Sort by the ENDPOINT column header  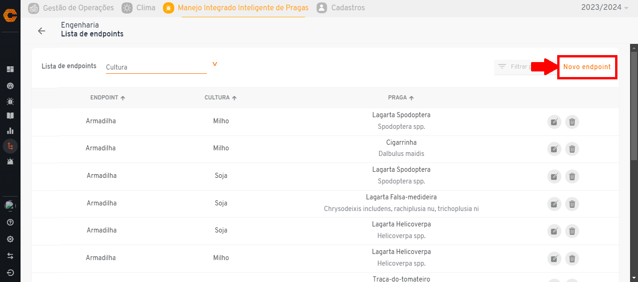tap(108, 98)
